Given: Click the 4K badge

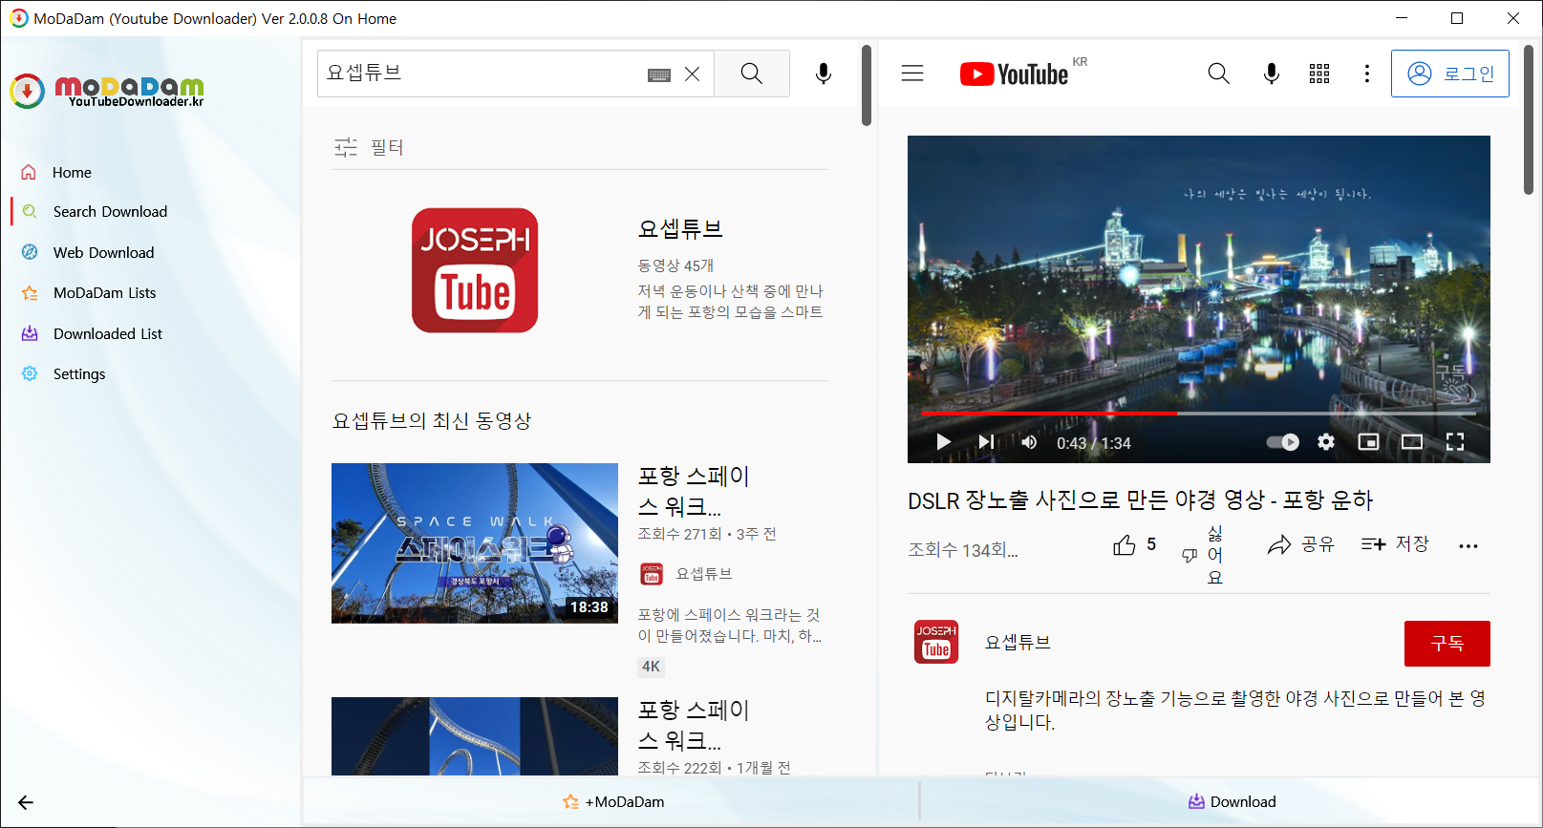Looking at the screenshot, I should point(651,667).
